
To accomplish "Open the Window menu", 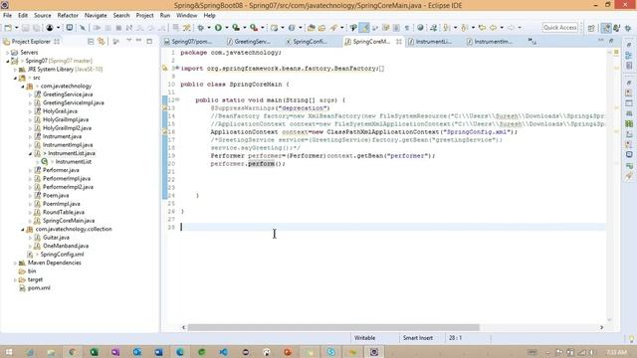I will click(186, 16).
